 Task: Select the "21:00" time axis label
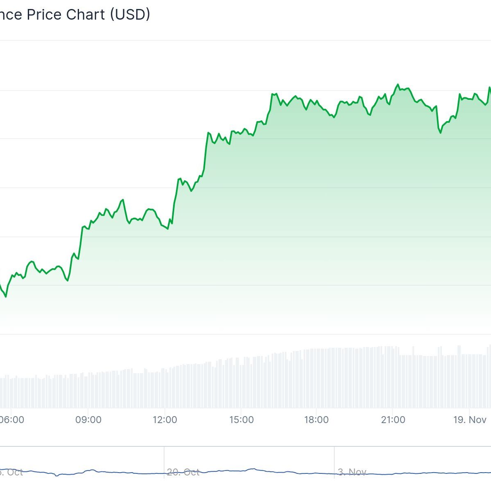coord(393,420)
